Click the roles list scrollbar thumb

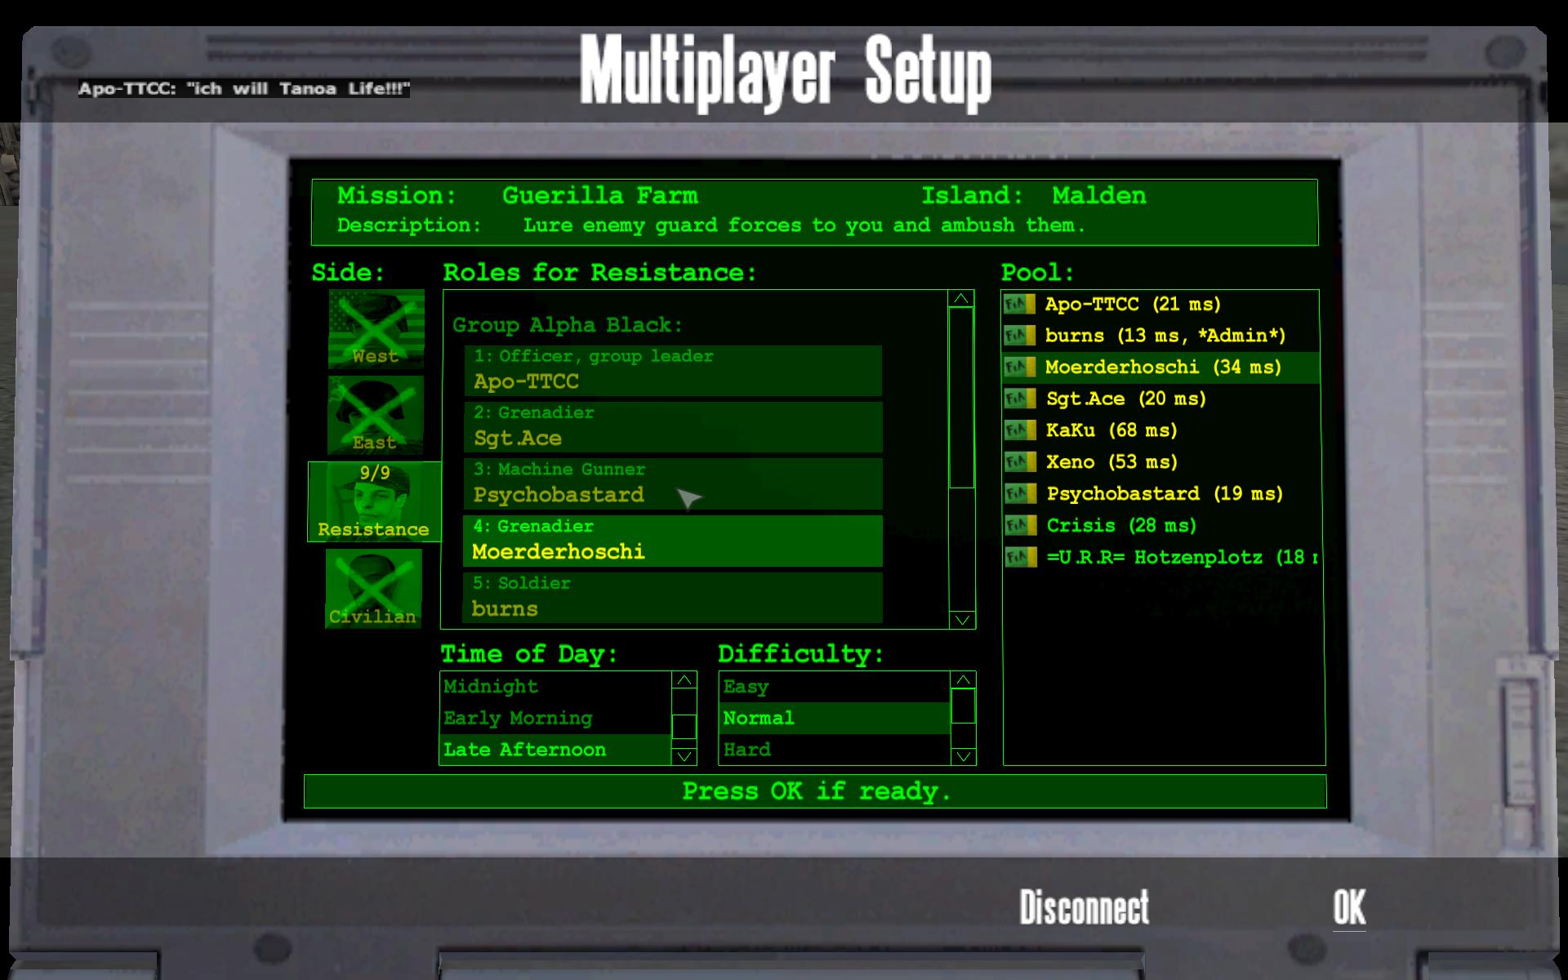(x=961, y=398)
